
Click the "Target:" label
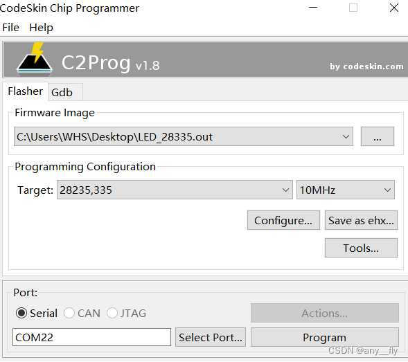pyautogui.click(x=35, y=190)
